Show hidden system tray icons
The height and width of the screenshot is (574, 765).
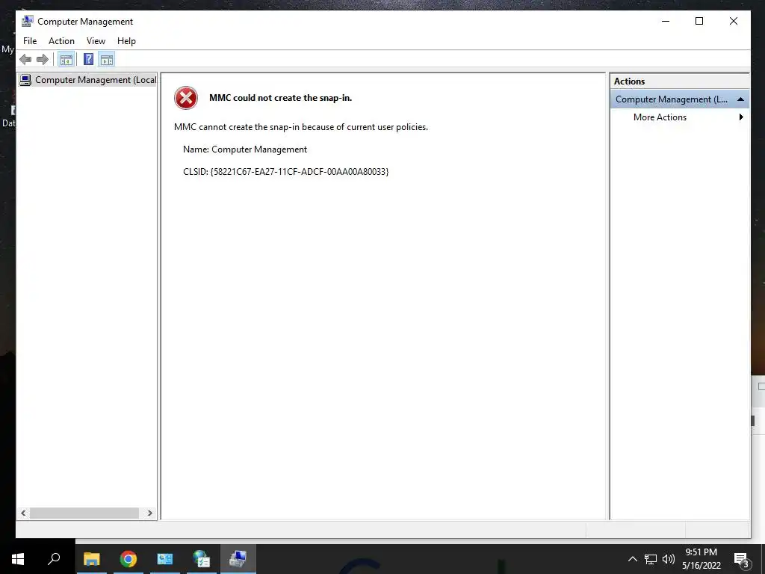coord(632,559)
